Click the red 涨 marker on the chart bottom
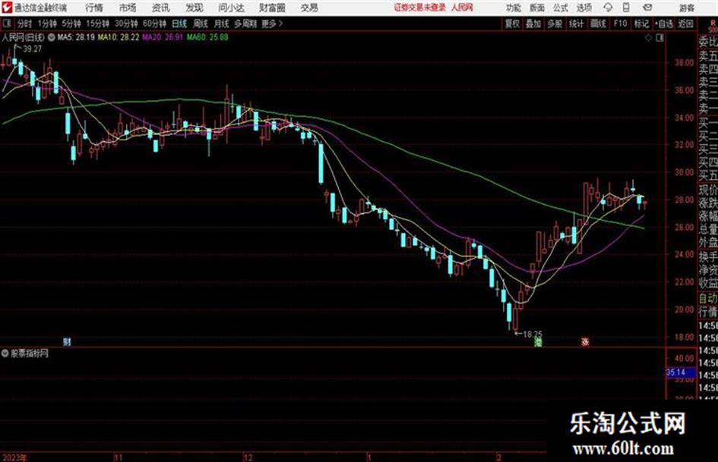Viewport: 718px width, 462px height. 585,341
